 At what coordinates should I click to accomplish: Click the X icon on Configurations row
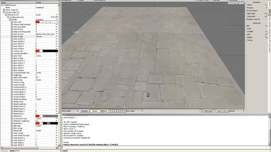pyautogui.click(x=57, y=17)
